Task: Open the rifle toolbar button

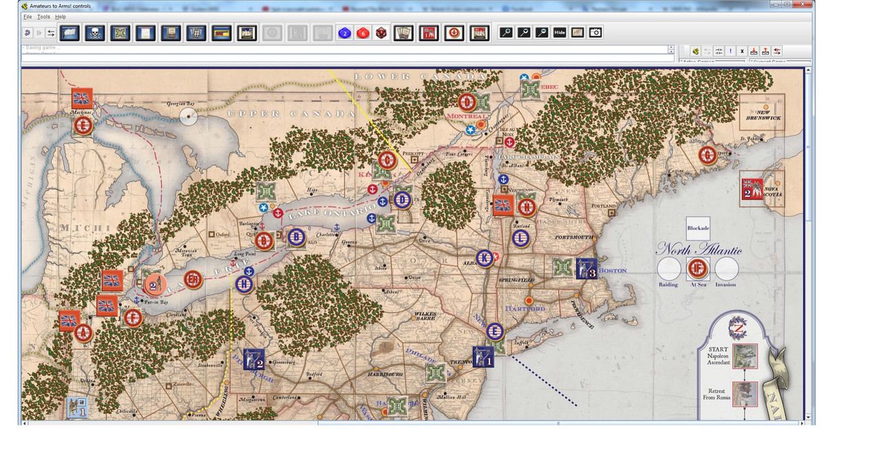Action: tap(221, 32)
